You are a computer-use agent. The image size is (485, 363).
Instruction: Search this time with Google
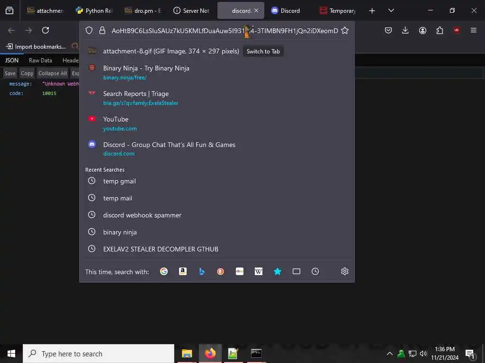tap(164, 271)
